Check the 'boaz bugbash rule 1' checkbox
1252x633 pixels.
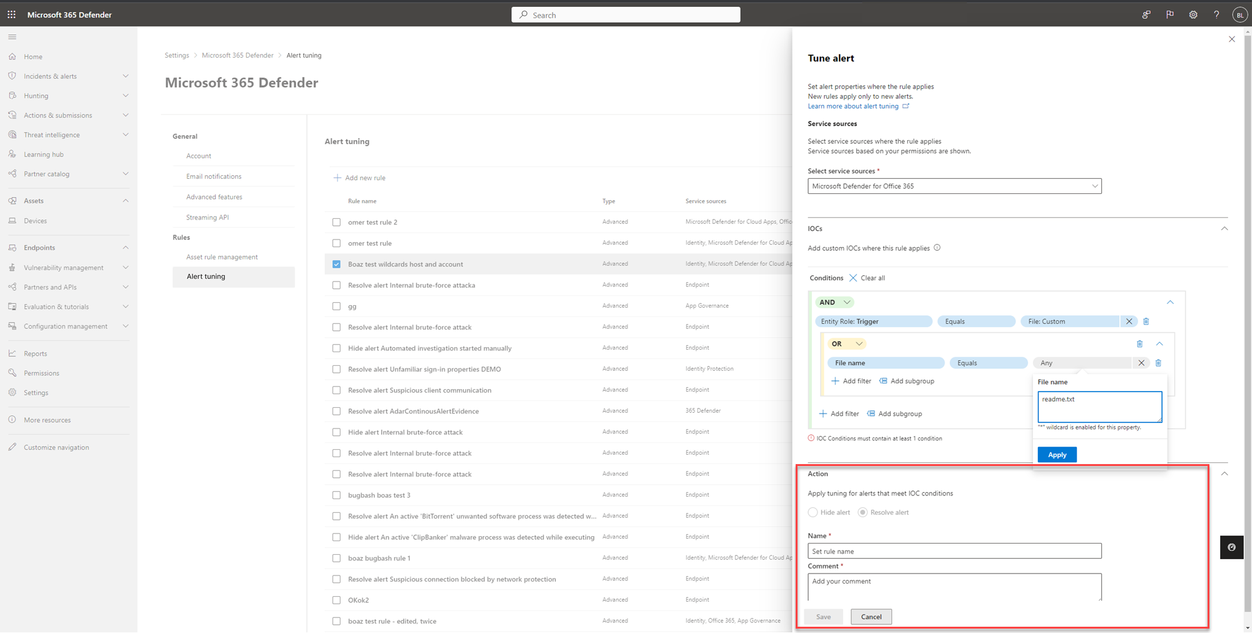[x=337, y=558]
